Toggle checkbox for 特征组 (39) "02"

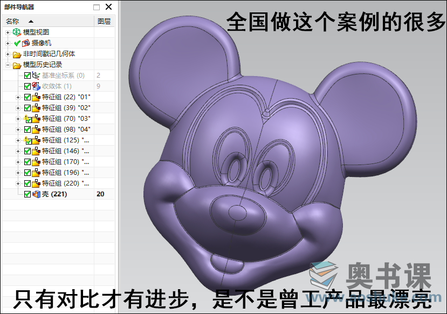click(27, 108)
